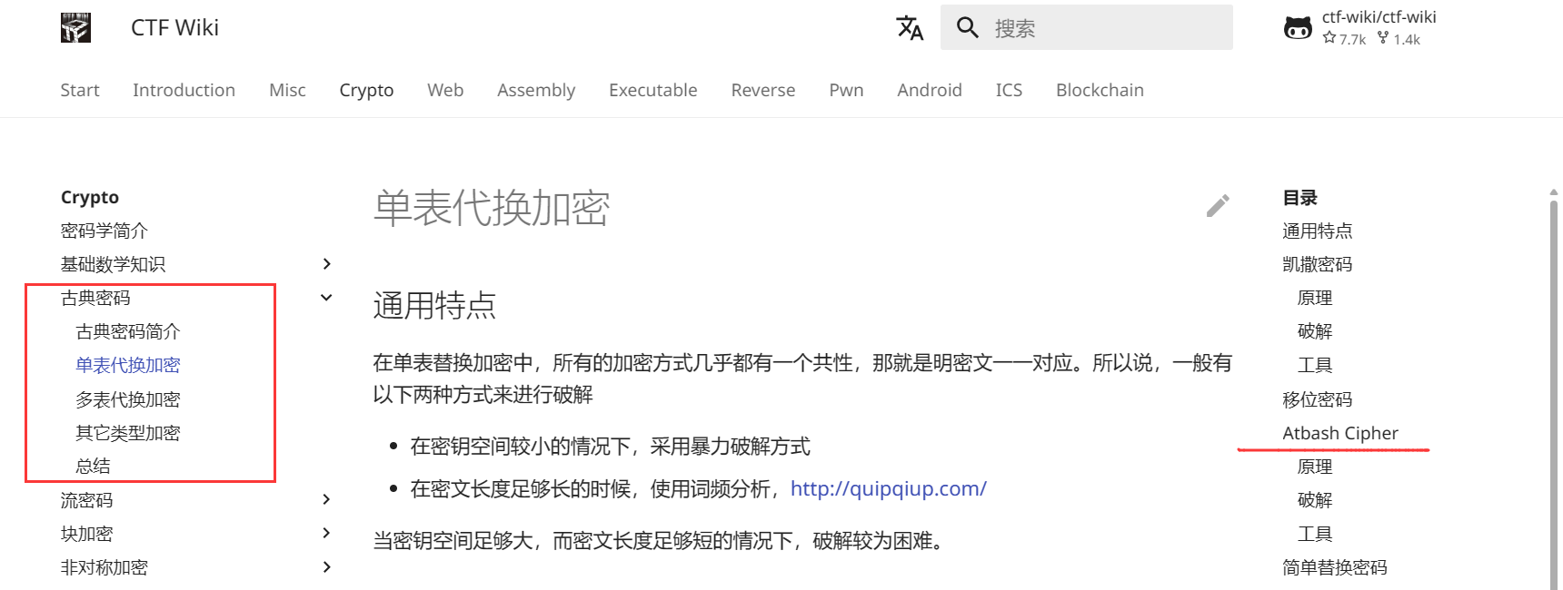Expand the 基础数学知识 chevron

click(x=327, y=264)
